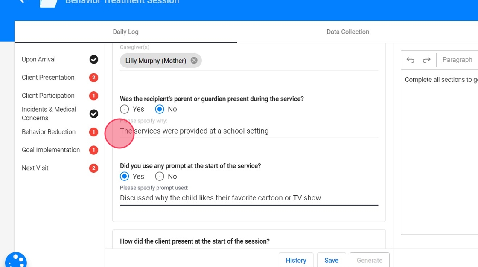Go to Behavior Reduction section
Image resolution: width=478 pixels, height=267 pixels.
point(49,132)
